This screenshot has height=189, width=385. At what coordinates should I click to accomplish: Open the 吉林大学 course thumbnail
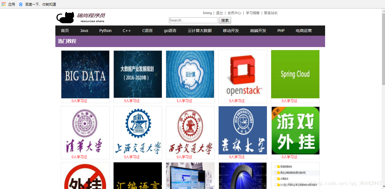click(x=243, y=131)
